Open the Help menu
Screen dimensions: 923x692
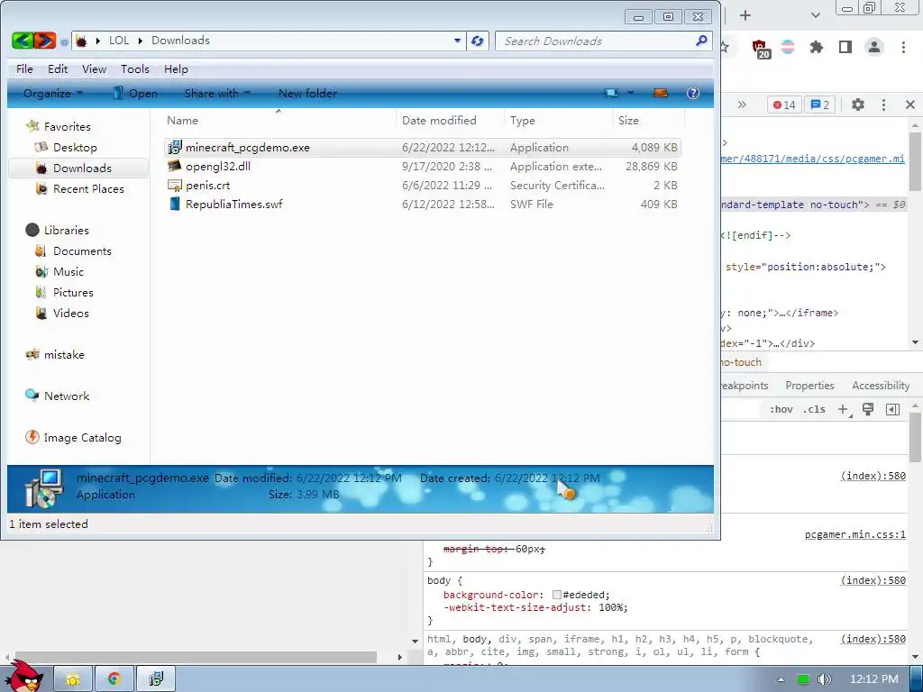(x=176, y=68)
